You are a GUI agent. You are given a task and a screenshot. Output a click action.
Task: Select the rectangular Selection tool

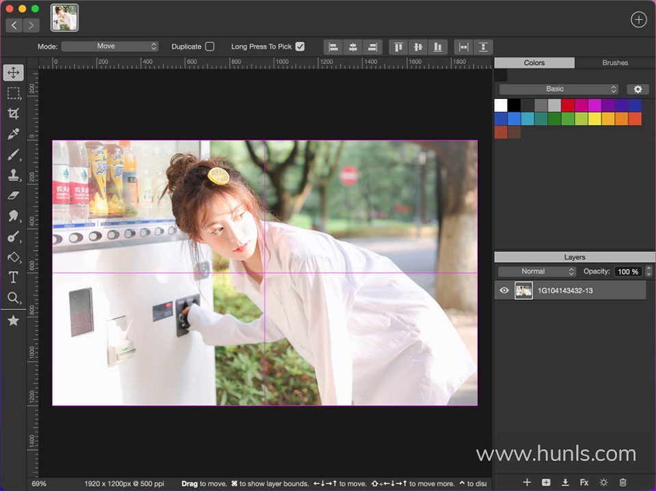click(x=13, y=93)
